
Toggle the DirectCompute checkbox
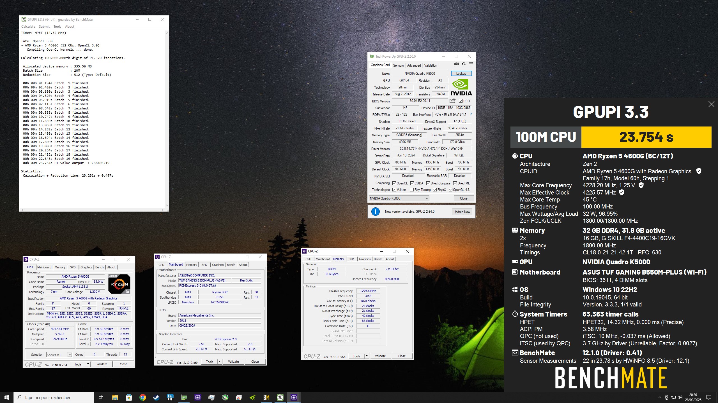(428, 183)
